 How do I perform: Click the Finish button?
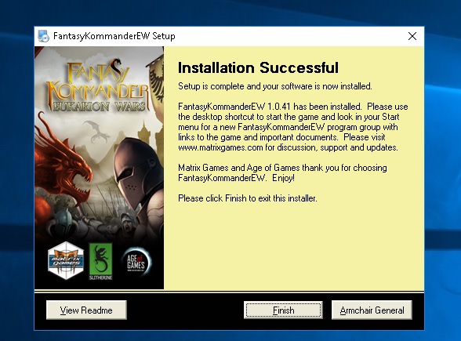point(283,310)
